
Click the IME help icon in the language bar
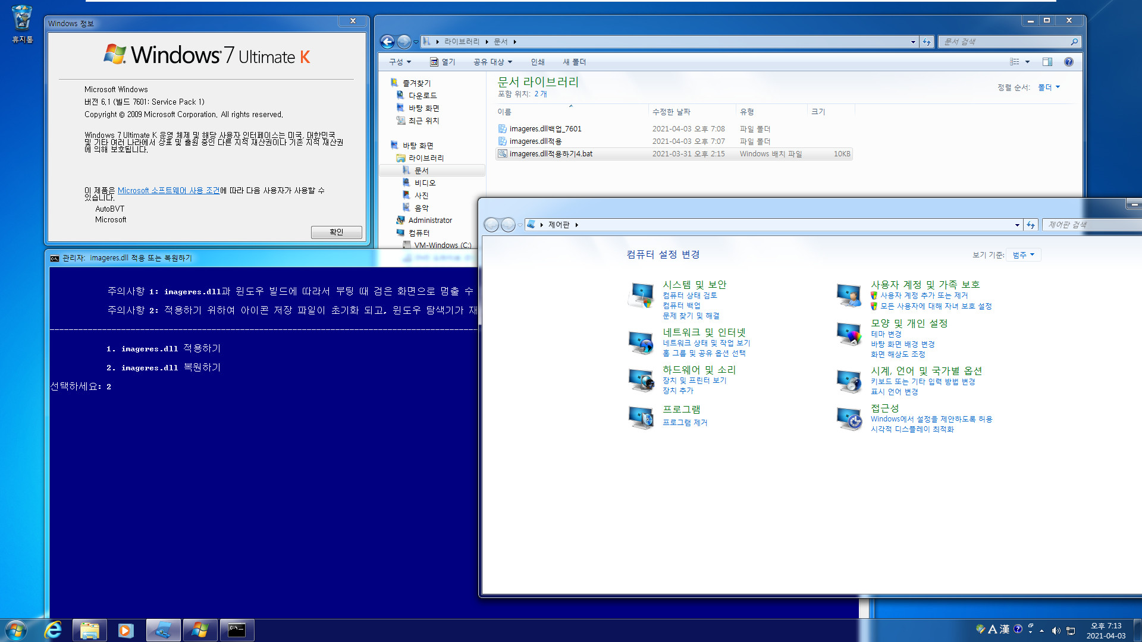tap(1018, 629)
